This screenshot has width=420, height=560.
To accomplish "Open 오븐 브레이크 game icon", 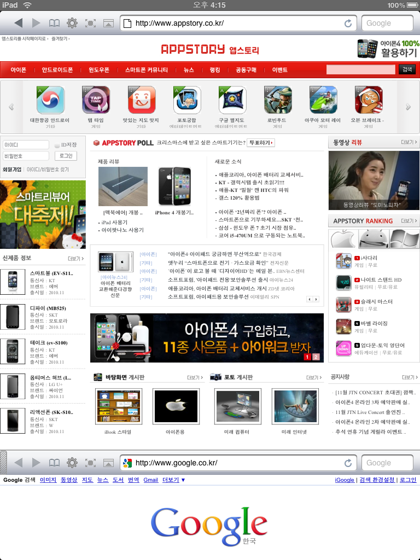I will pyautogui.click(x=369, y=100).
